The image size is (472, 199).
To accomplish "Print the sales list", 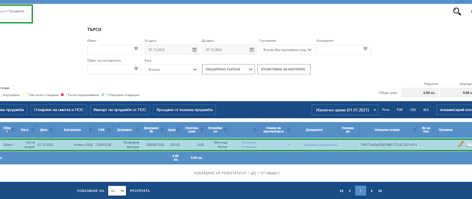I will pyautogui.click(x=386, y=110).
